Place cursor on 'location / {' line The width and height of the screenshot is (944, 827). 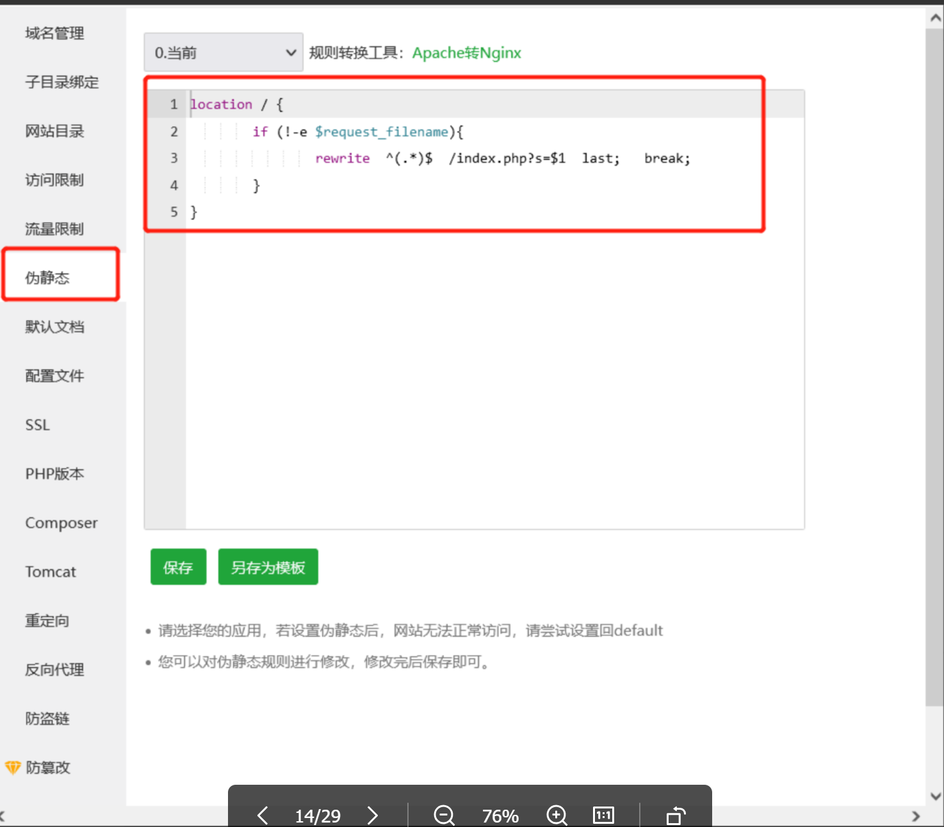(237, 104)
